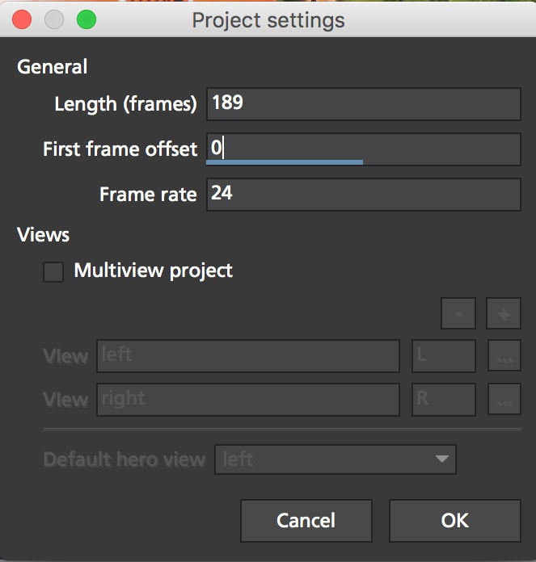Click the minus button to remove view
The image size is (536, 562).
[x=458, y=313]
